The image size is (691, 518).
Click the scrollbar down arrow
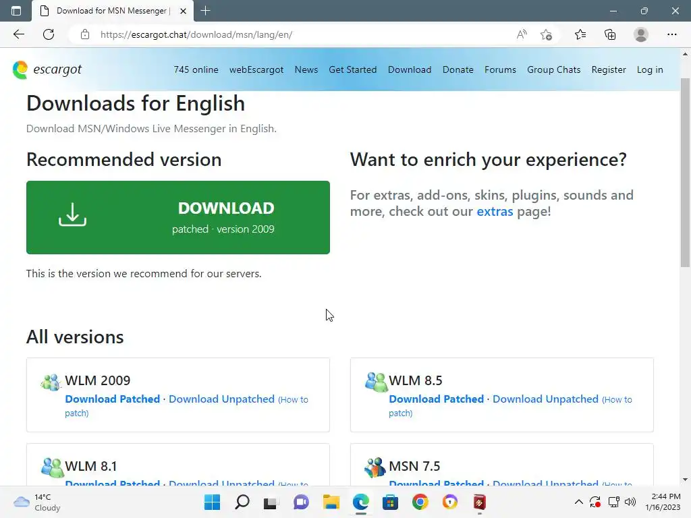click(685, 480)
